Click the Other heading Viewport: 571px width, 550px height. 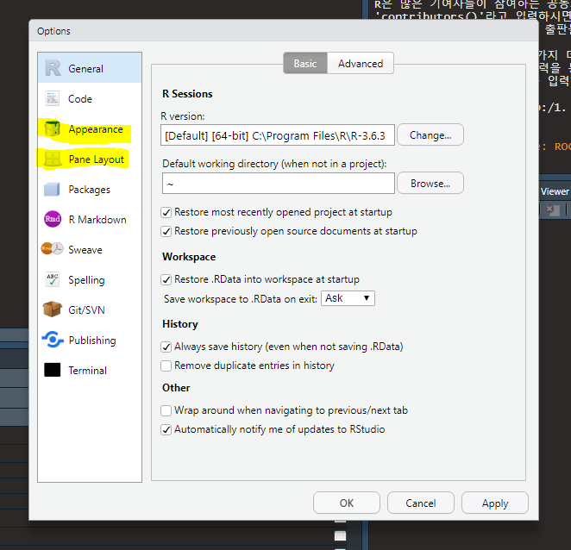pos(176,388)
